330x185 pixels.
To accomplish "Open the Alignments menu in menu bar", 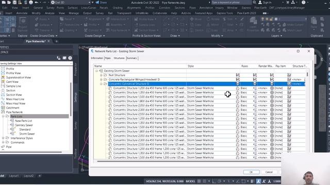I will [x=134, y=8].
